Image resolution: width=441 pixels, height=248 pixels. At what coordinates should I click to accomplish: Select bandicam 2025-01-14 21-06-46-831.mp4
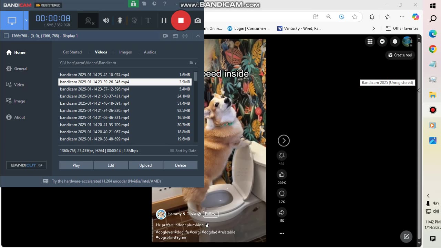click(x=125, y=117)
